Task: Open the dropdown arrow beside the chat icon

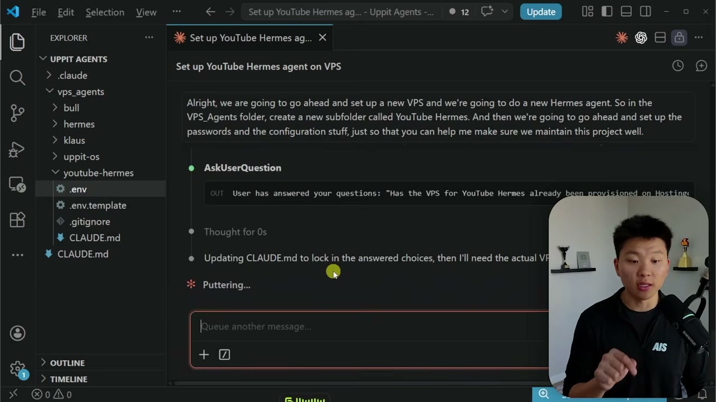Action: pos(505,12)
